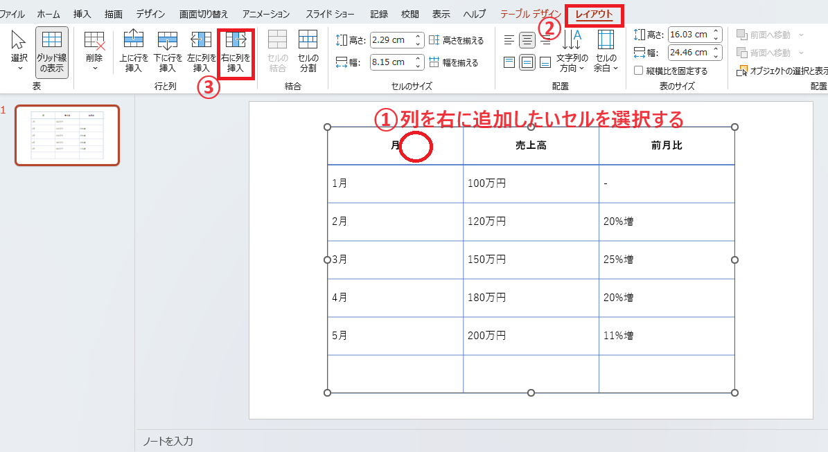Align cell text to the top

click(x=509, y=62)
